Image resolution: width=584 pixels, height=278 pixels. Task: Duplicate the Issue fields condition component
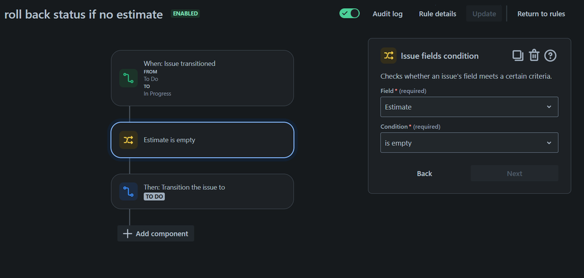[x=518, y=56]
